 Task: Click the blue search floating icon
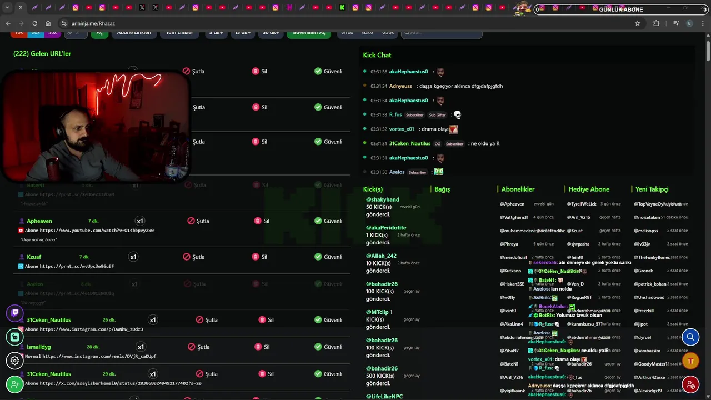point(690,337)
